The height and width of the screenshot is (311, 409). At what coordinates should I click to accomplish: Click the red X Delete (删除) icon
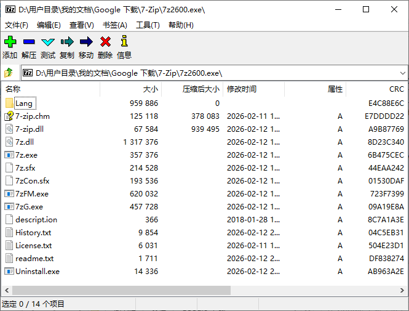pyautogui.click(x=105, y=42)
